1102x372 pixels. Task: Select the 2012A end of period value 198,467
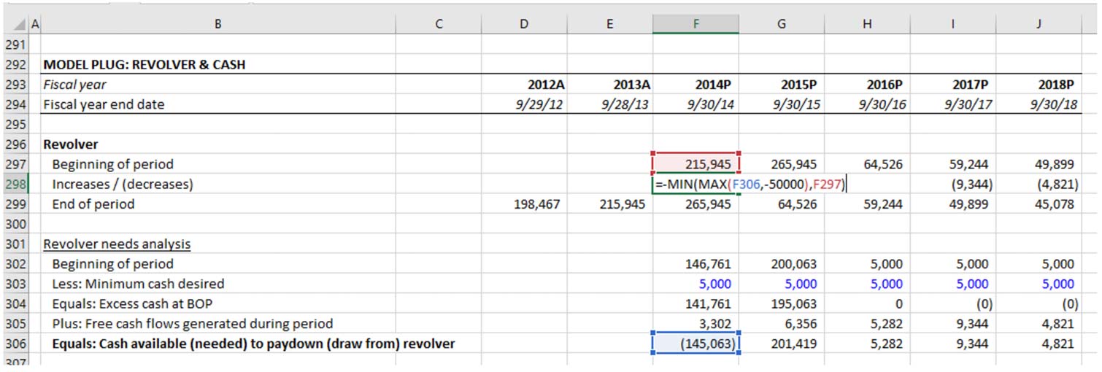pos(537,204)
